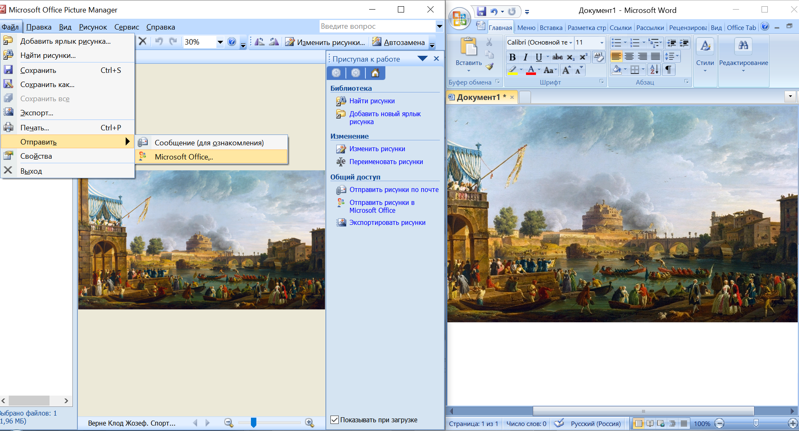Click 'Переименовать рисунки' link in task pane
The image size is (799, 431).
pos(386,162)
